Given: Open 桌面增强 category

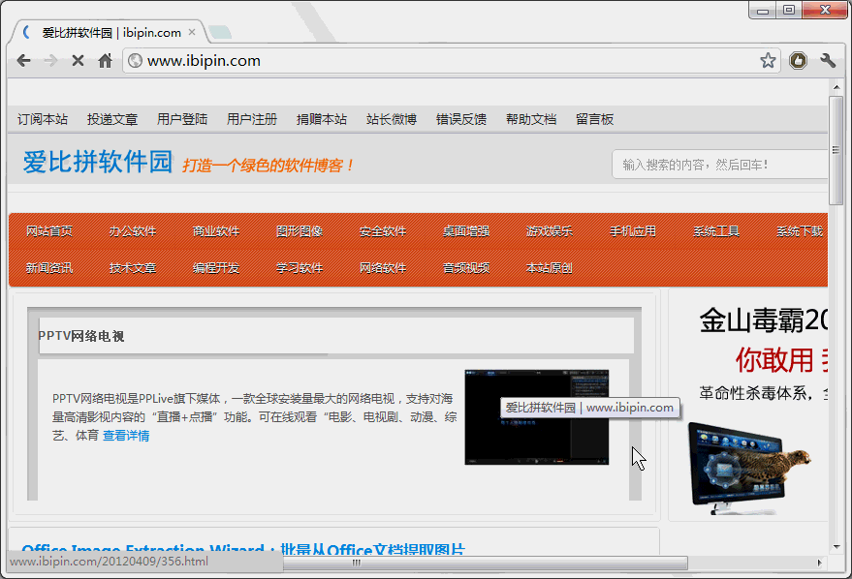Looking at the screenshot, I should pos(466,231).
